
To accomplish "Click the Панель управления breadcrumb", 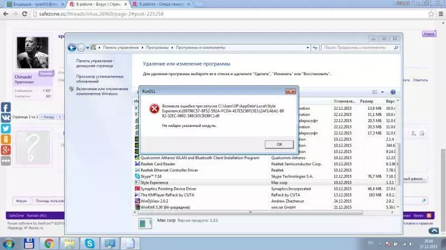I will [121, 47].
